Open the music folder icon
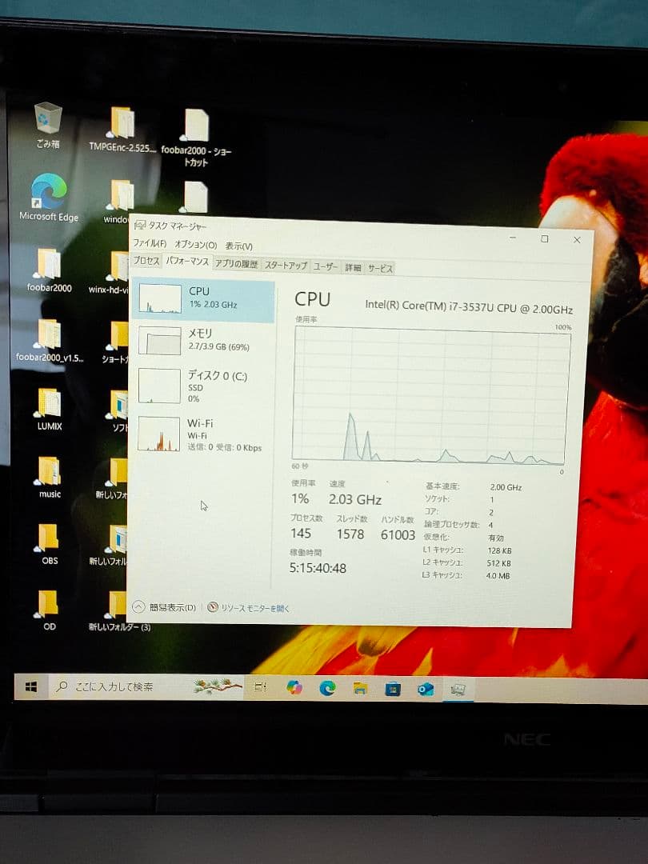This screenshot has width=648, height=864. click(49, 472)
